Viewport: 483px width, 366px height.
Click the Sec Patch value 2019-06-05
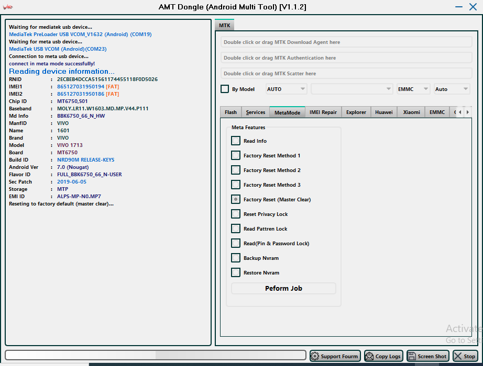click(x=71, y=182)
